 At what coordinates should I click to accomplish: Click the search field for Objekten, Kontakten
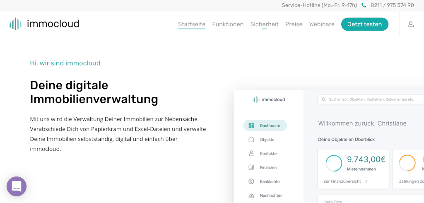[x=371, y=99]
